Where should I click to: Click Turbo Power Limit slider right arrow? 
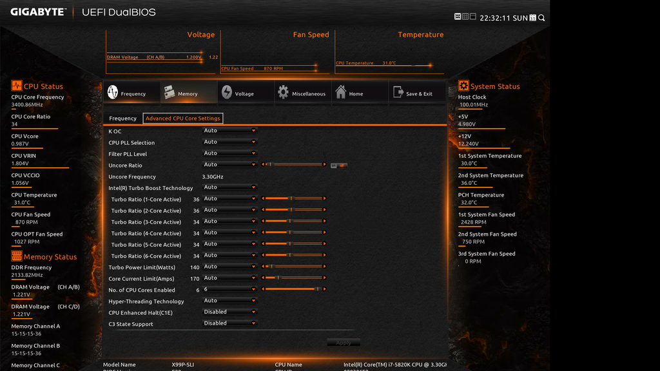click(x=325, y=266)
